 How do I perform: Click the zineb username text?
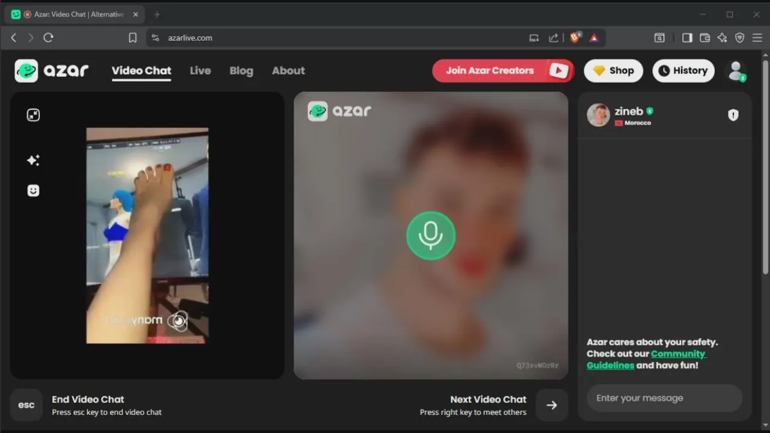[629, 111]
